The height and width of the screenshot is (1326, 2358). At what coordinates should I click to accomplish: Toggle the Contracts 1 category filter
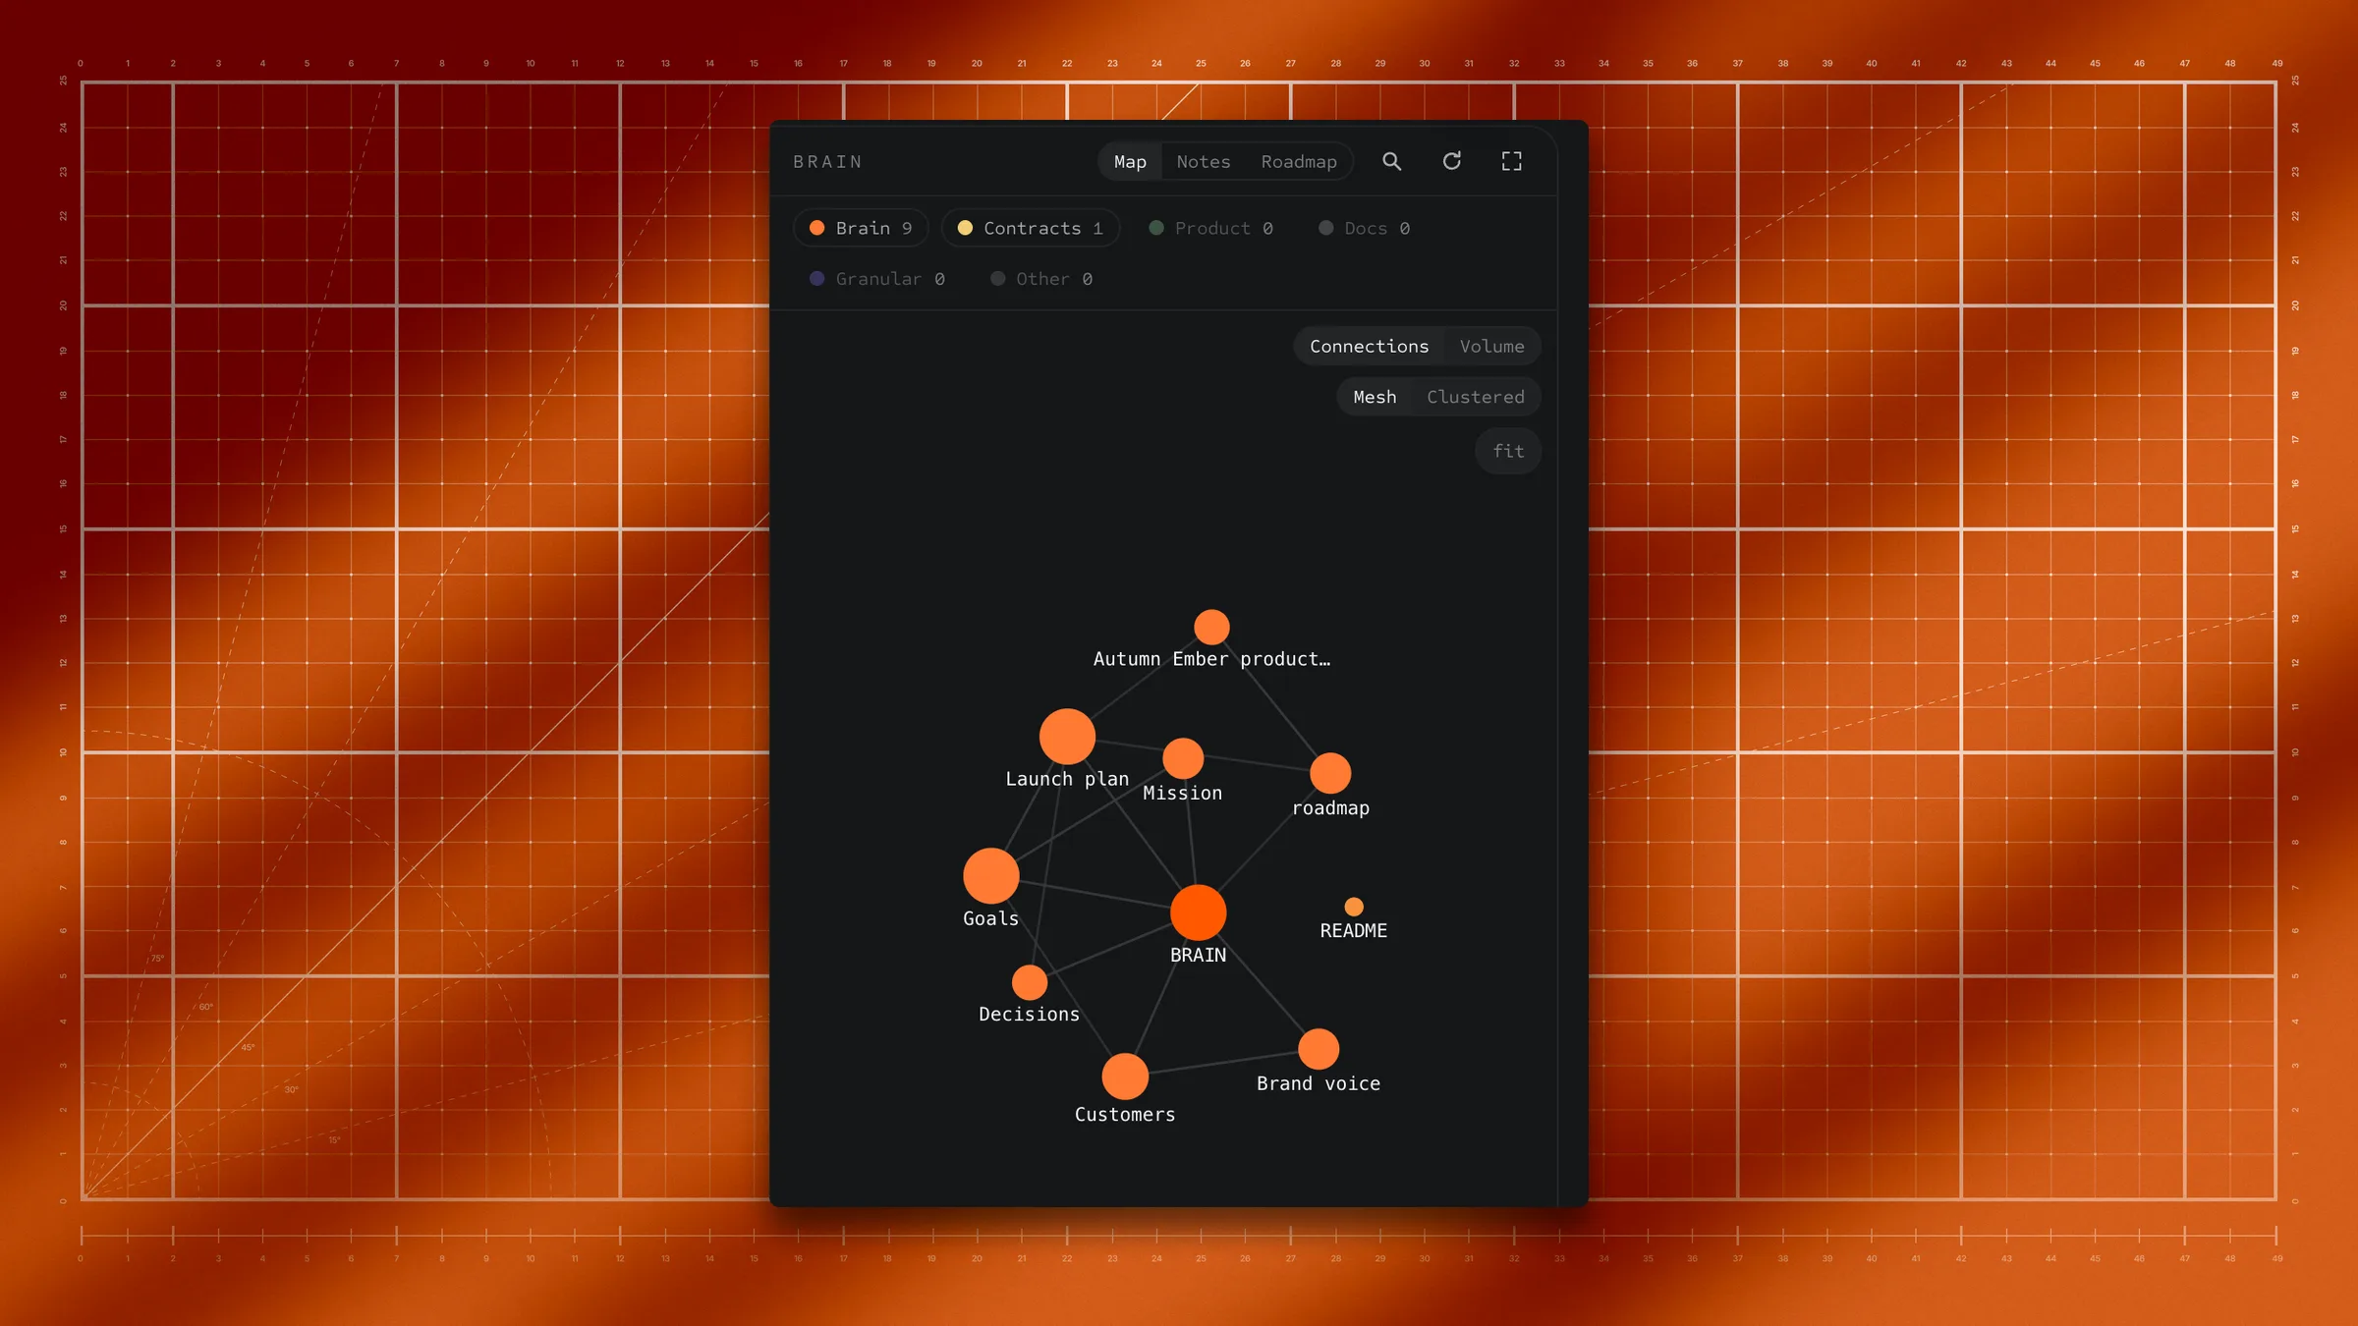click(1031, 228)
